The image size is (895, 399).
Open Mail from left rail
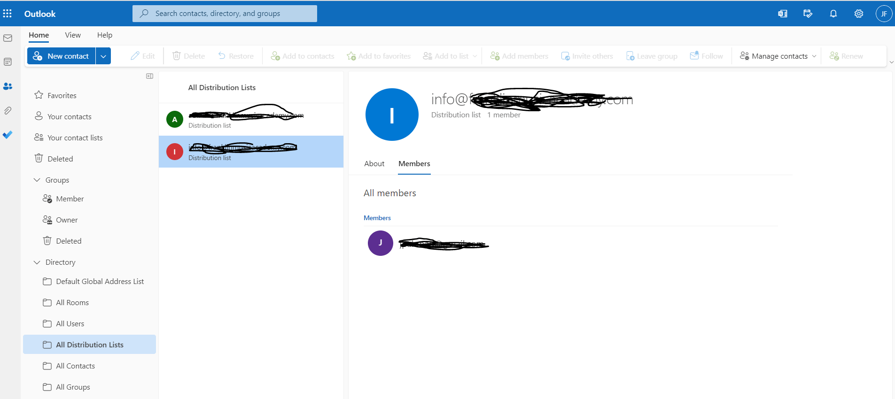(8, 38)
